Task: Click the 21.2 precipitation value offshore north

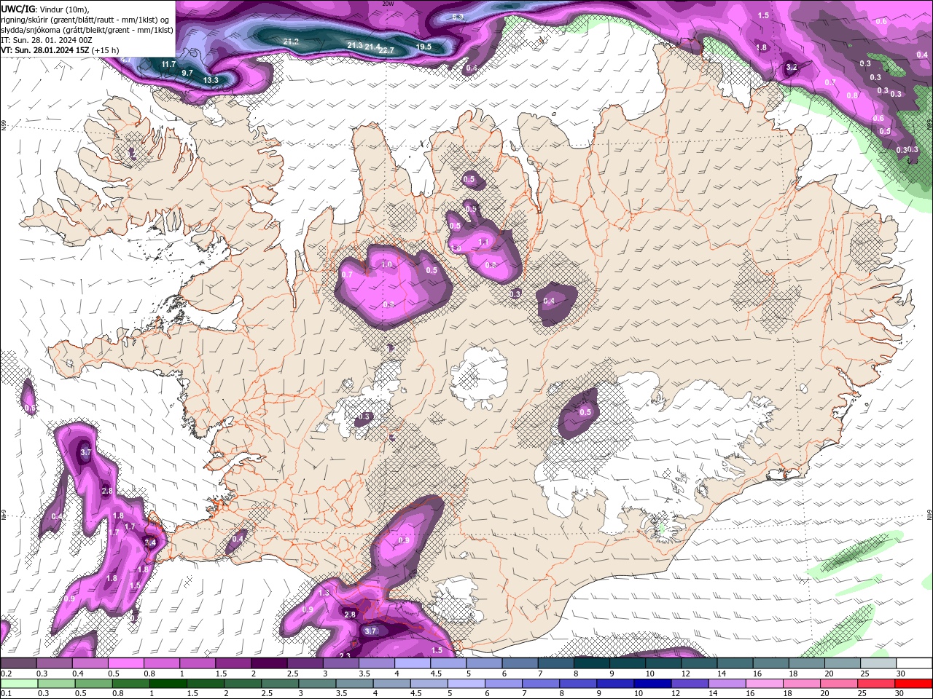Action: click(291, 42)
